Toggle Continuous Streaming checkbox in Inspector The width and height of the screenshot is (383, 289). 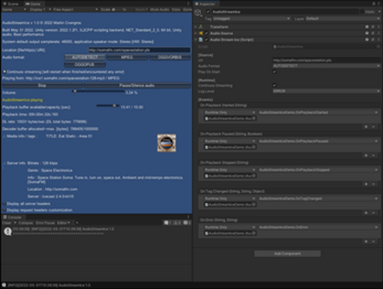275,85
